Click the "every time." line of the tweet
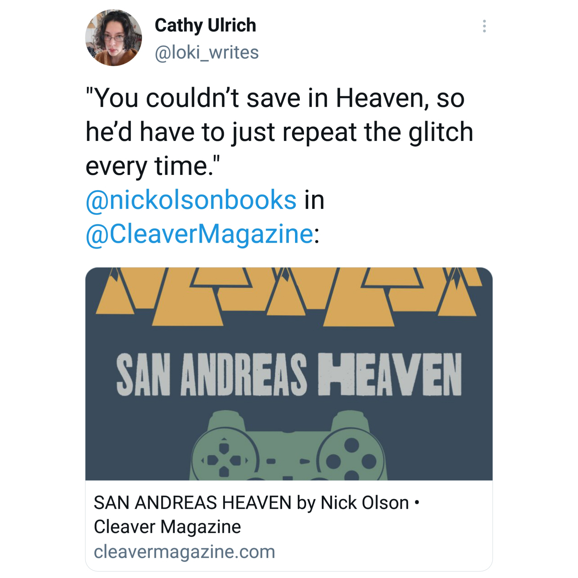Image resolution: width=578 pixels, height=578 pixels. [x=153, y=166]
